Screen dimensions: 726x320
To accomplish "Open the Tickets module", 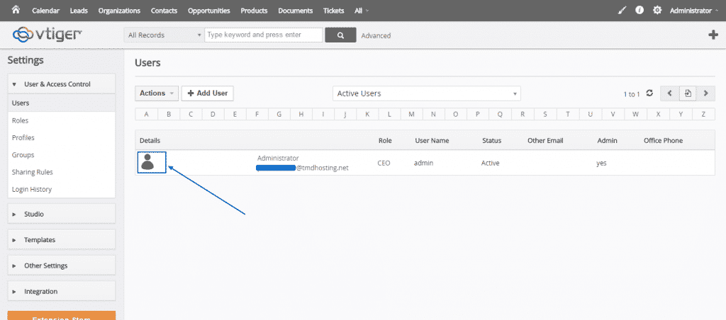I will tap(333, 10).
